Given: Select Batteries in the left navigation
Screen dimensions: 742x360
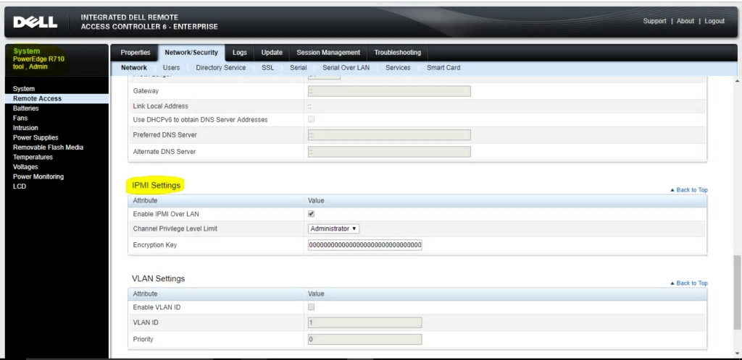Looking at the screenshot, I should pos(26,108).
